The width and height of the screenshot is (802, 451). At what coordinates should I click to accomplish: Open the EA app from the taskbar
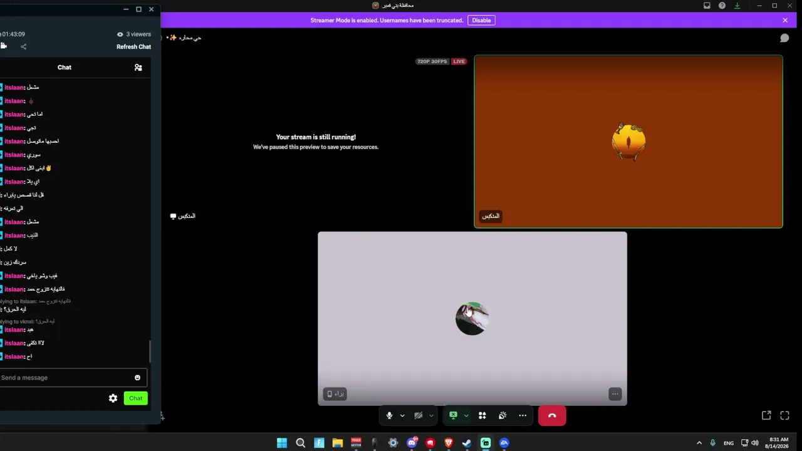pos(504,443)
